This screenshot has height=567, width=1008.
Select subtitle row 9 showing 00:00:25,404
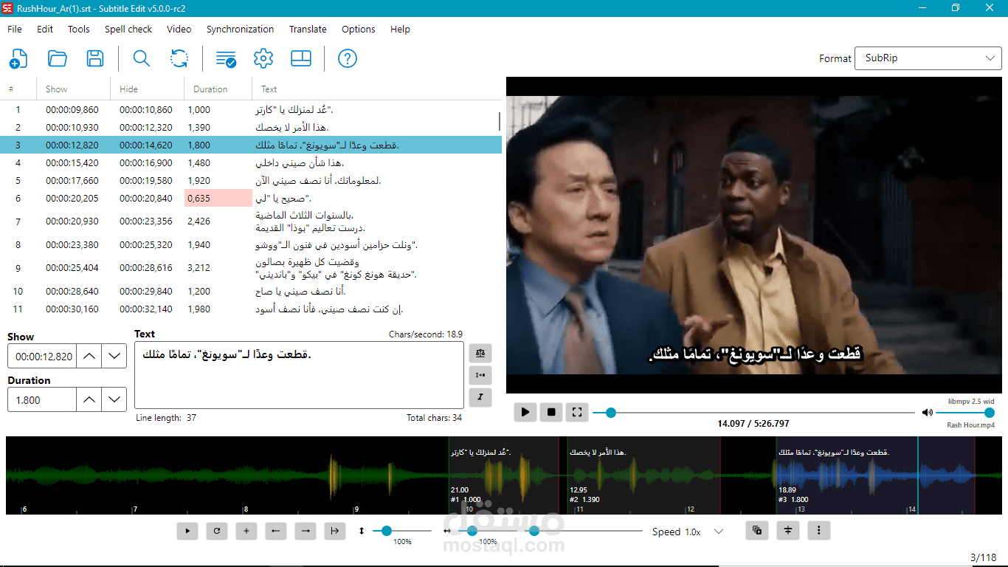tap(251, 268)
